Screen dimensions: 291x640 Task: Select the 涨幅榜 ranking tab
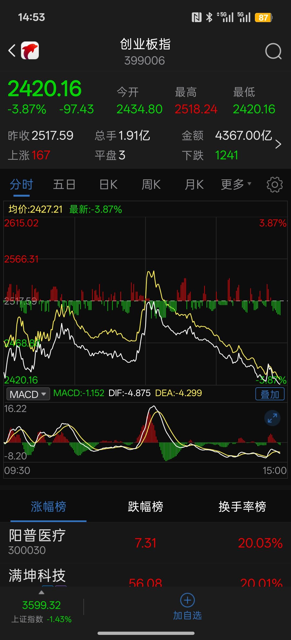point(48,506)
